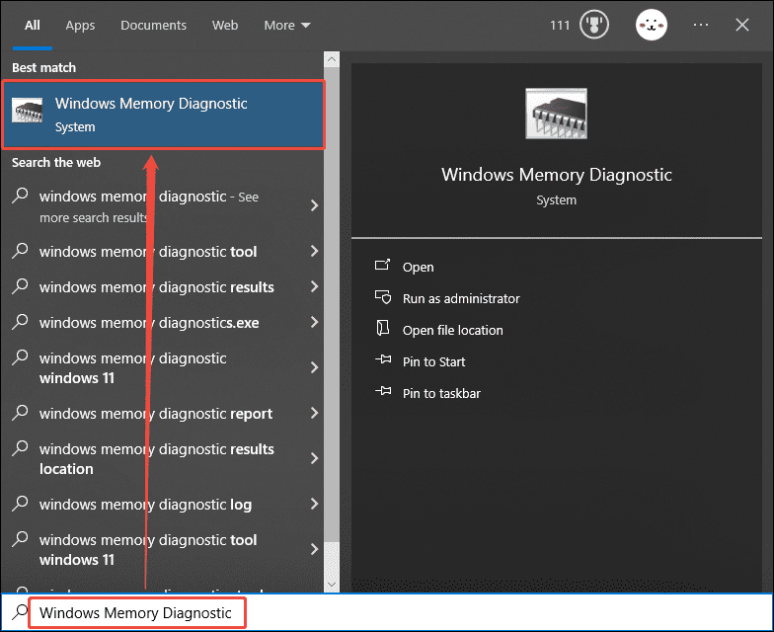Choose Open file location
Viewport: 774px width, 632px height.
coord(452,330)
